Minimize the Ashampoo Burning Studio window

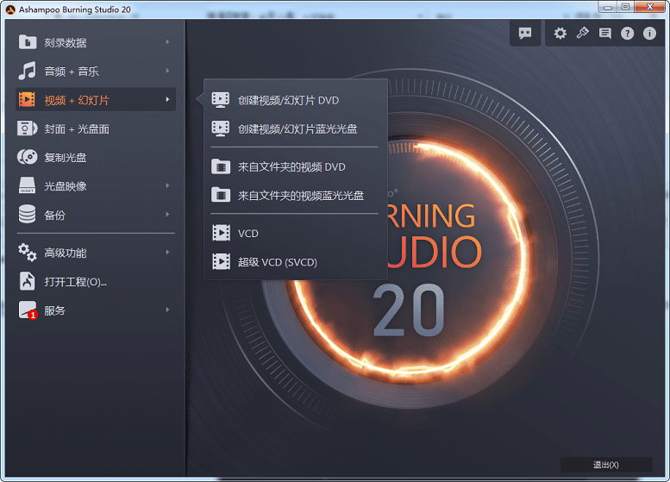point(607,7)
